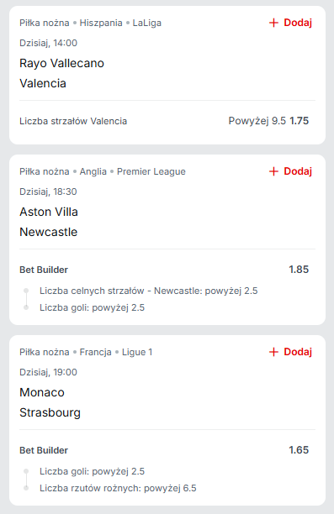The height and width of the screenshot is (514, 334).
Task: Click the plus icon on the Rayo Vallecano card
Action: [x=273, y=23]
